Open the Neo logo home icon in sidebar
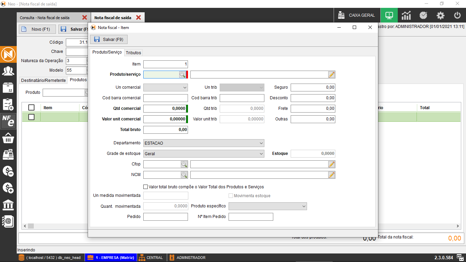 tap(8, 55)
